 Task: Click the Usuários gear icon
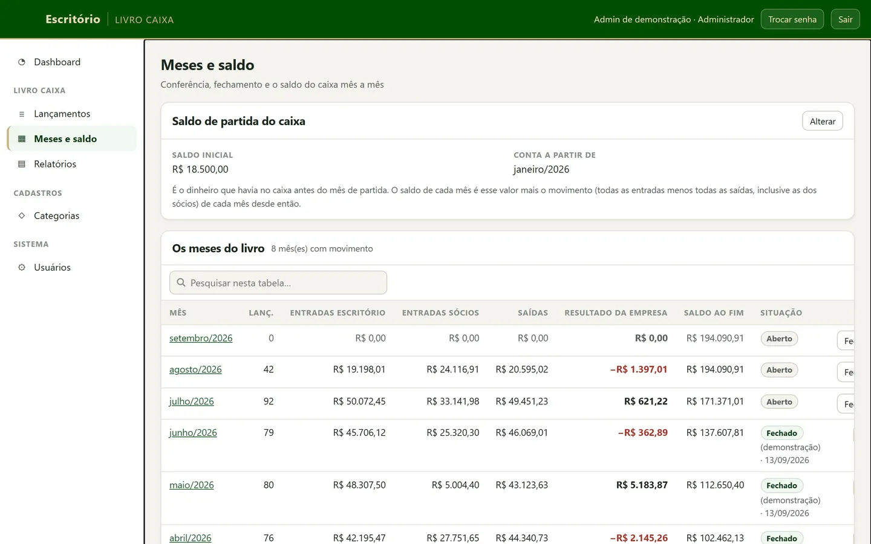tap(22, 267)
